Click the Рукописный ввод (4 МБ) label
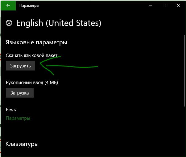Image resolution: width=186 pixels, height=157 pixels. (x=32, y=83)
